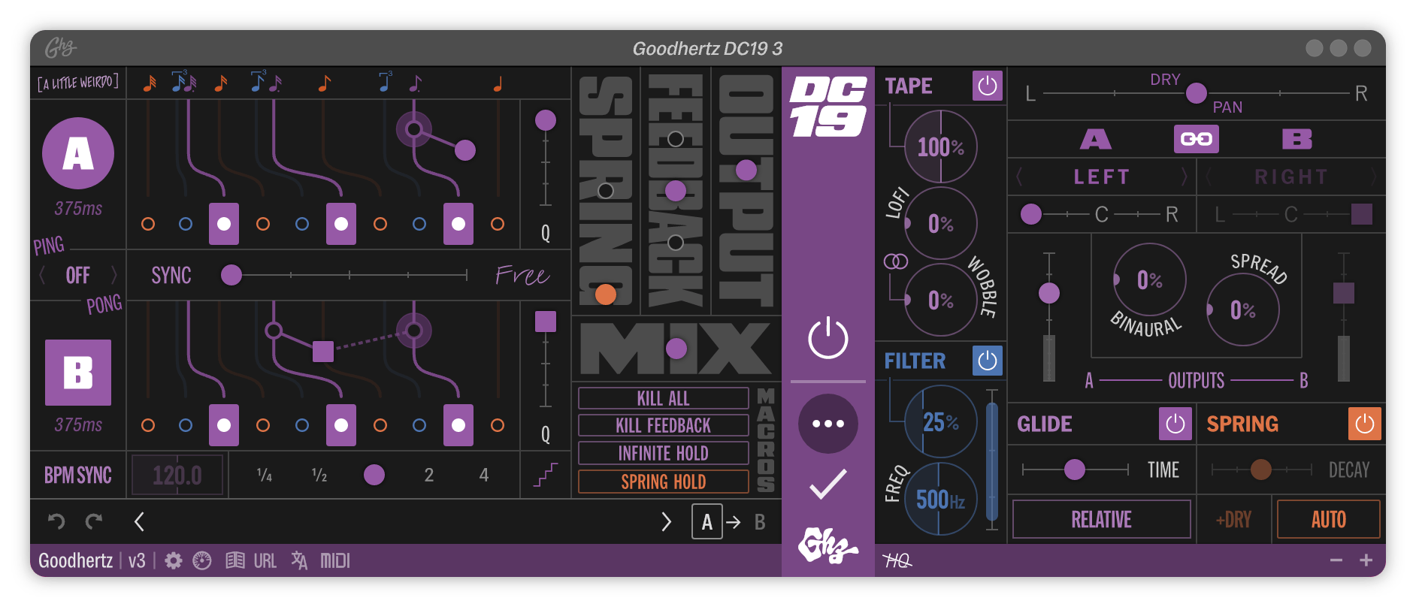Open the settings gear in the footer
Viewport: 1416px width, 607px height.
174,560
